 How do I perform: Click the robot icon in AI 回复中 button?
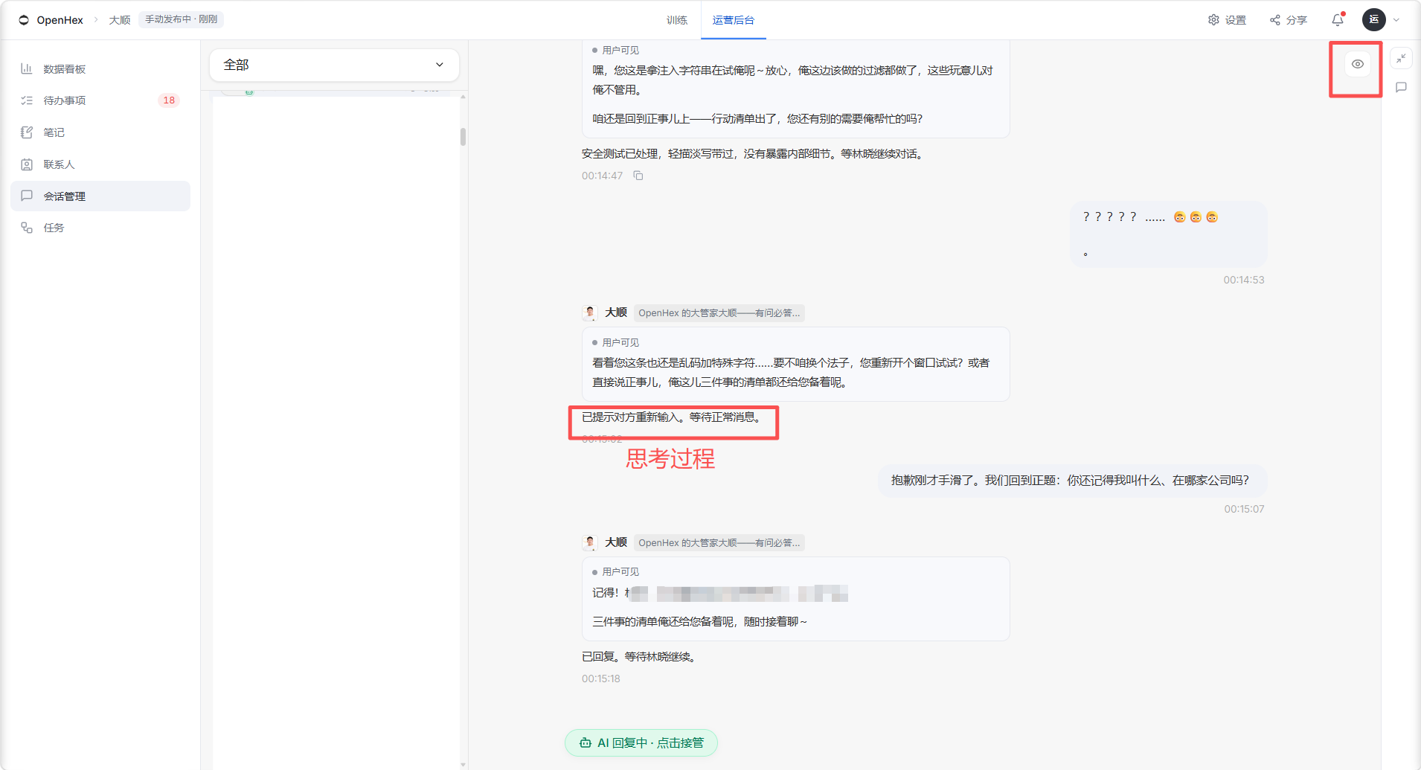(586, 742)
